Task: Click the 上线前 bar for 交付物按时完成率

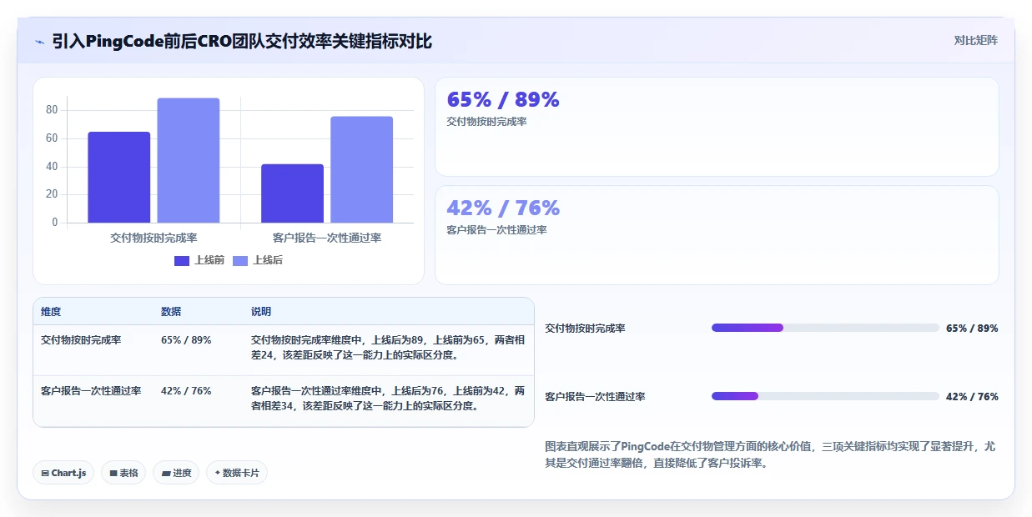Action: 119,178
